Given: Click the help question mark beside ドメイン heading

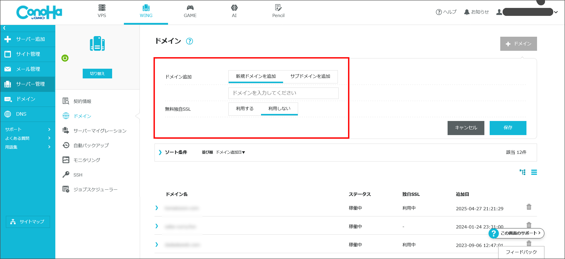Looking at the screenshot, I should tap(190, 41).
